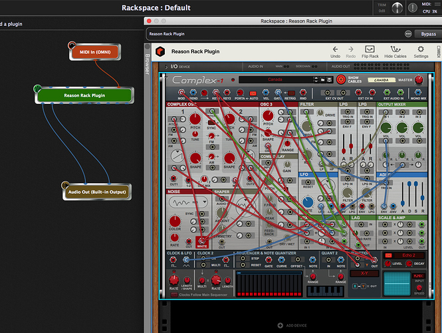This screenshot has height=333, width=442.
Task: Click the save patch disk icon
Action: coord(329,80)
